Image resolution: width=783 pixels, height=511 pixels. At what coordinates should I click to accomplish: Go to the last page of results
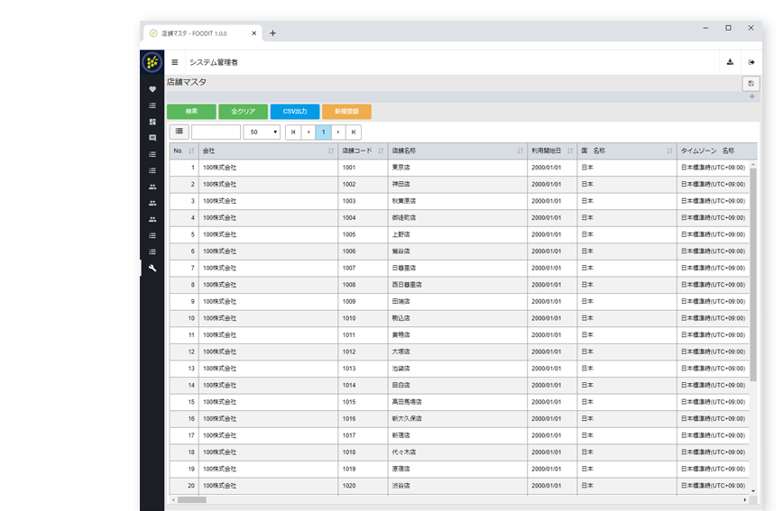click(x=353, y=132)
